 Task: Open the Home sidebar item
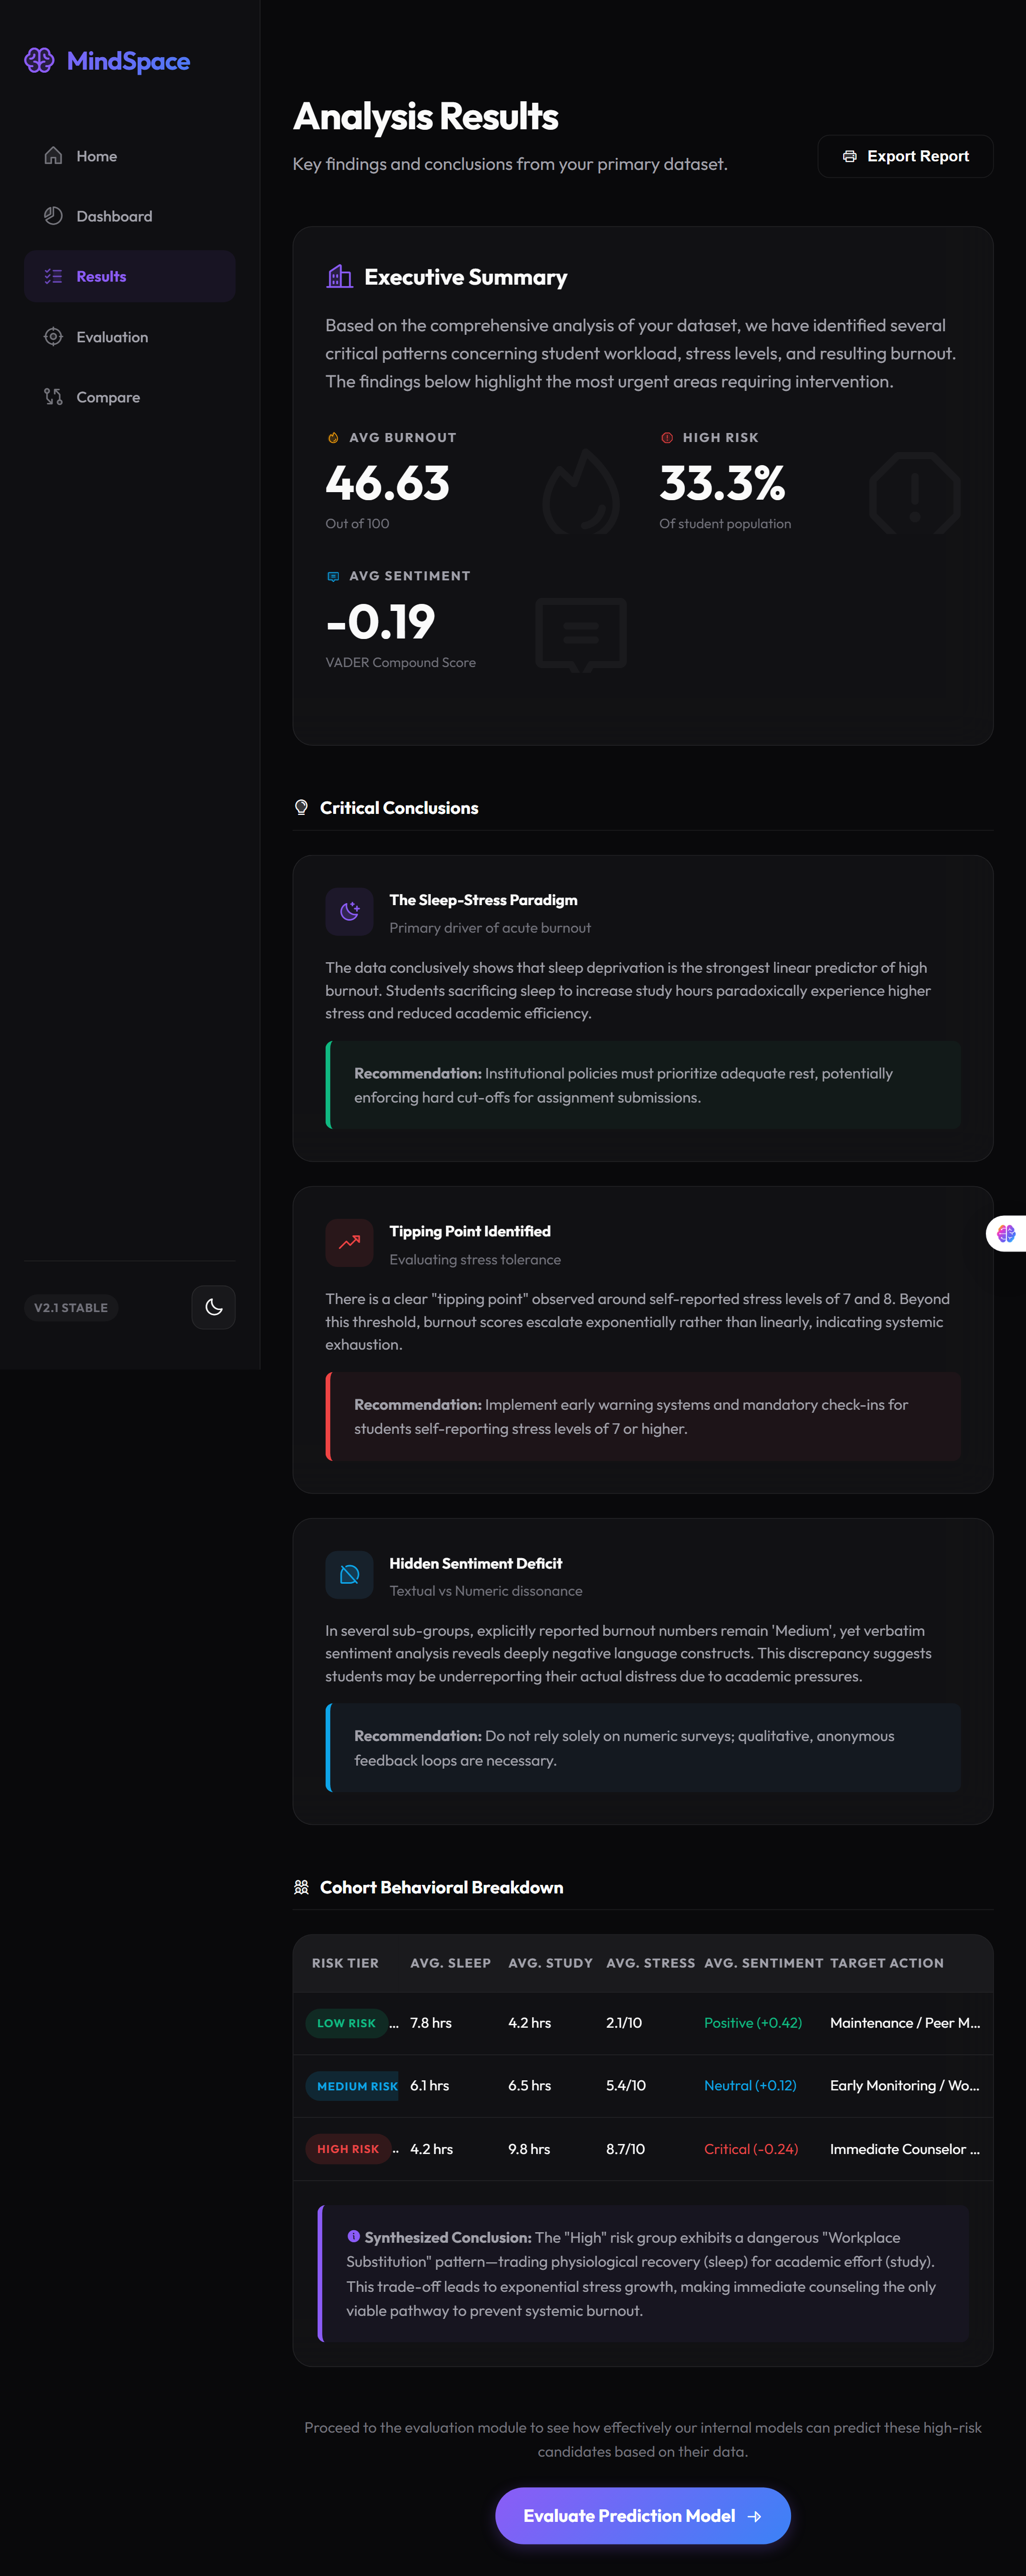(x=130, y=156)
